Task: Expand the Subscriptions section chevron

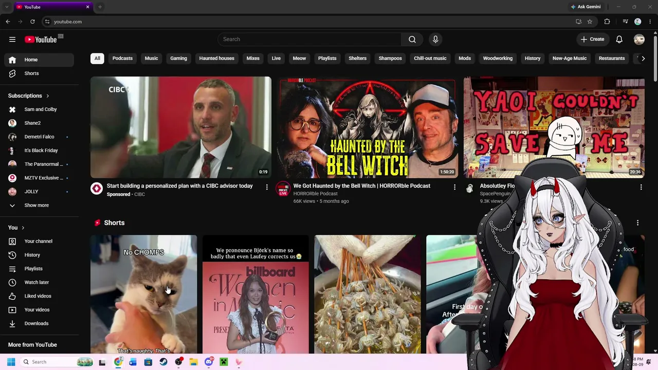Action: (x=48, y=96)
